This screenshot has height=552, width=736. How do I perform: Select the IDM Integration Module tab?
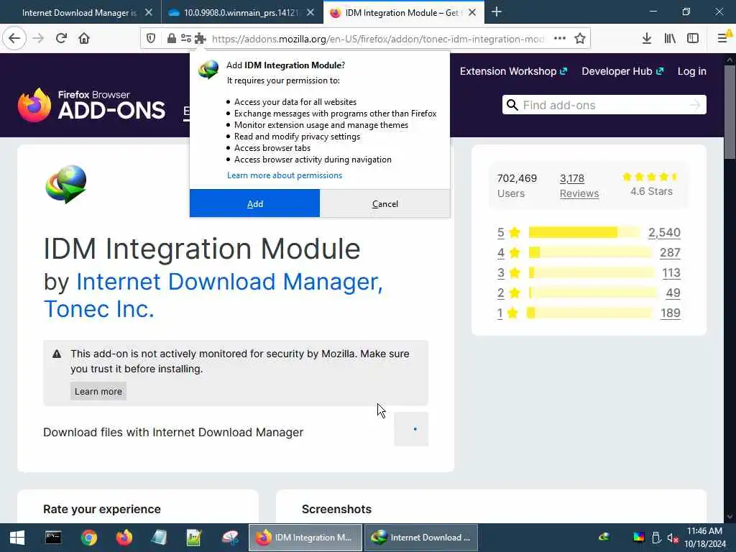click(x=403, y=13)
